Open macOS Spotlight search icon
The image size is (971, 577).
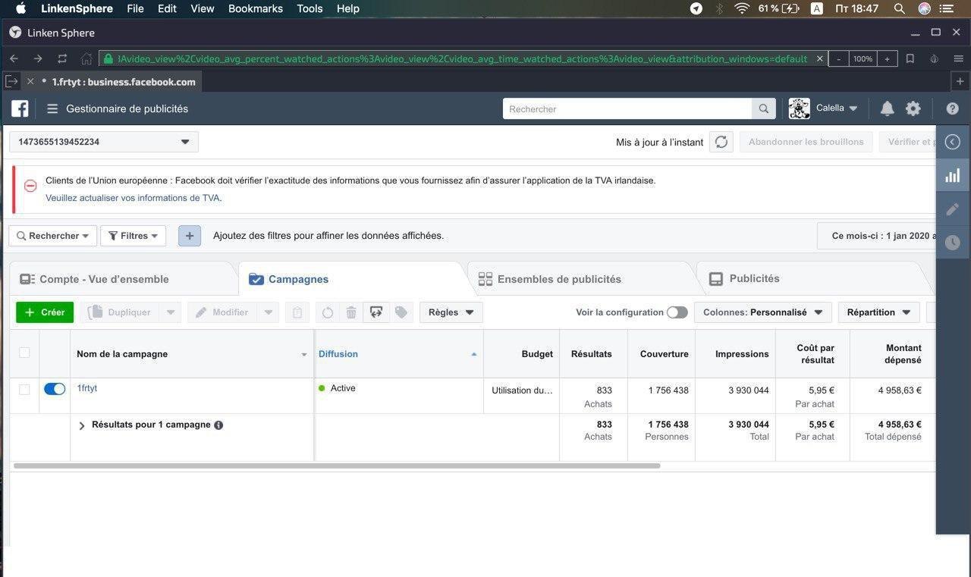[x=899, y=8]
